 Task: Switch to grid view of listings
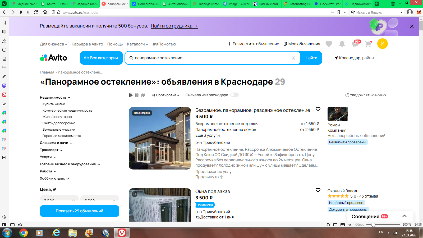click(x=137, y=95)
